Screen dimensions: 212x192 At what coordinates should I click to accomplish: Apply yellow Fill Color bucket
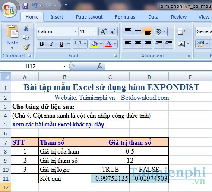click(x=94, y=44)
